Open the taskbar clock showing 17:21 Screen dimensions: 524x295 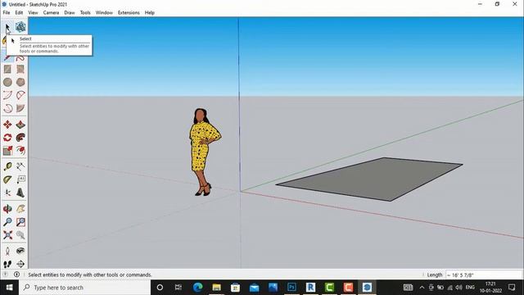(x=490, y=288)
